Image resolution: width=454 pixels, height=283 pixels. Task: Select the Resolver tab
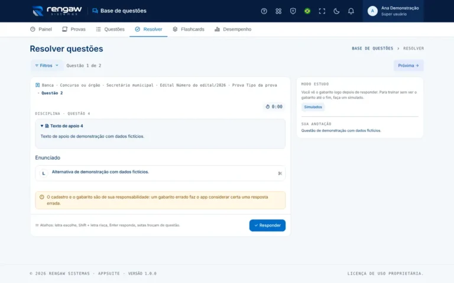pos(148,29)
